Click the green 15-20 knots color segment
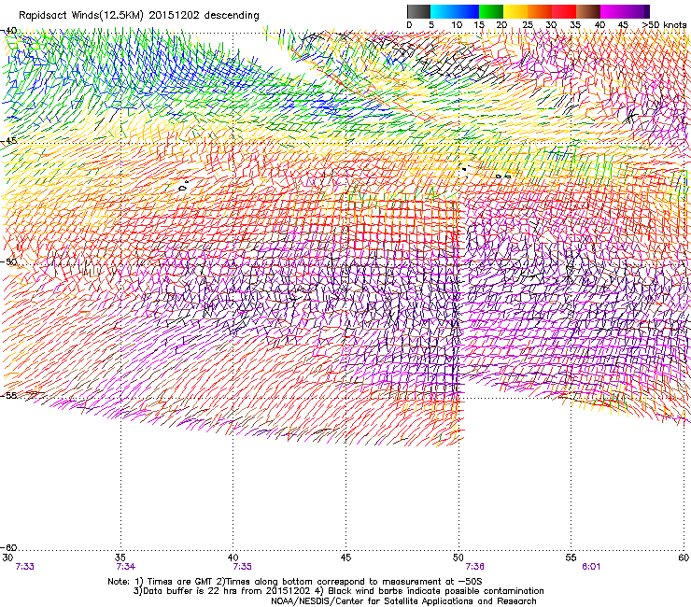 (x=491, y=11)
